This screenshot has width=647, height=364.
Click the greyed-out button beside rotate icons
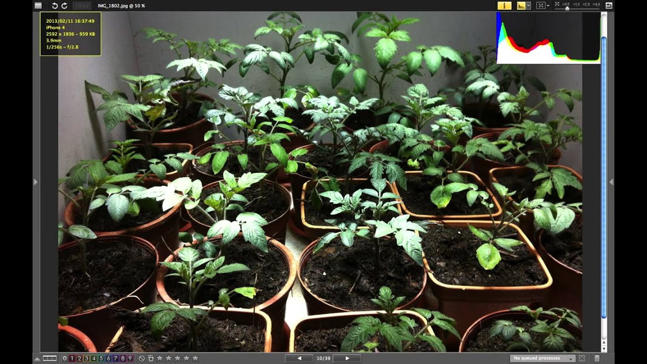pos(82,6)
